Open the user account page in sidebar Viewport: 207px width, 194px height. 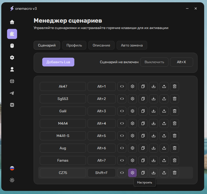[12, 69]
